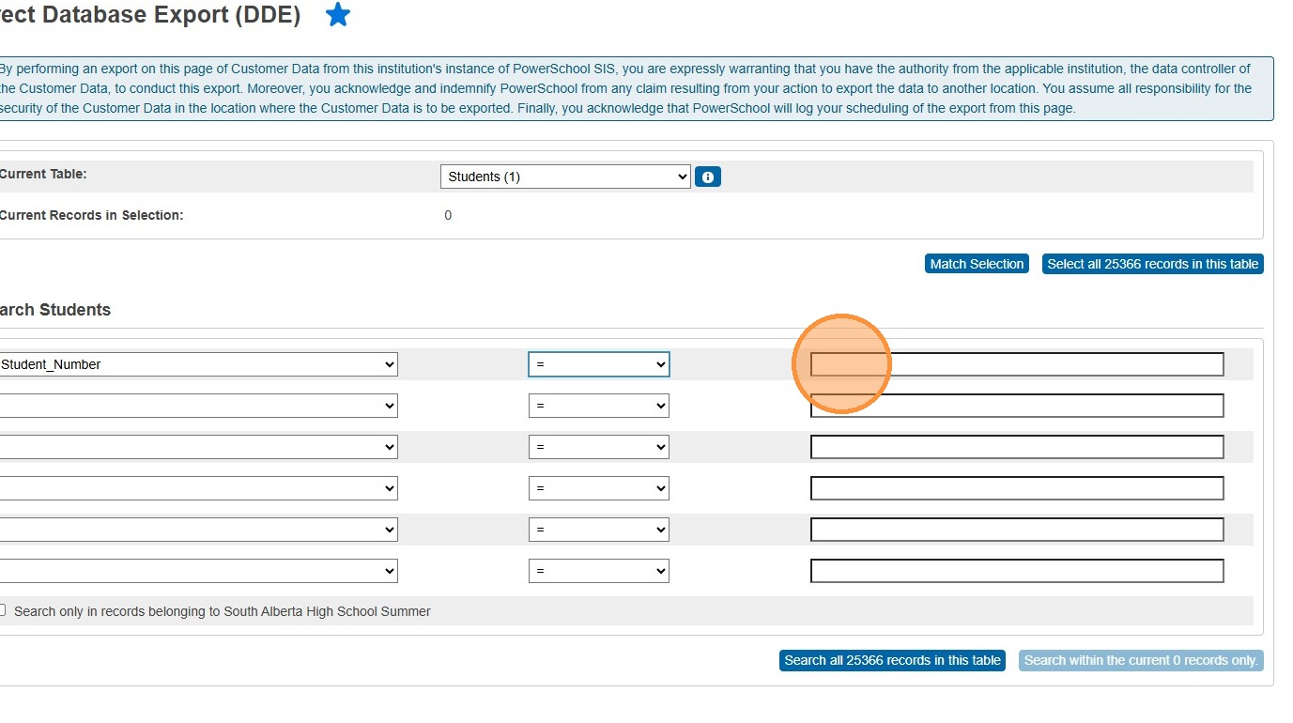Click the third row value input field
Screen dimensions: 1293x723
1017,447
